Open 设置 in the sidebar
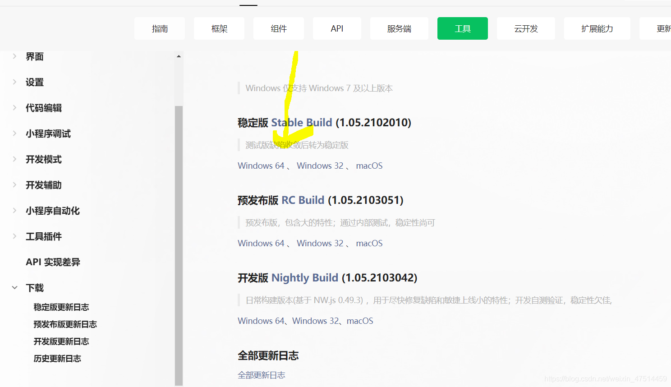This screenshot has height=387, width=671. point(35,82)
